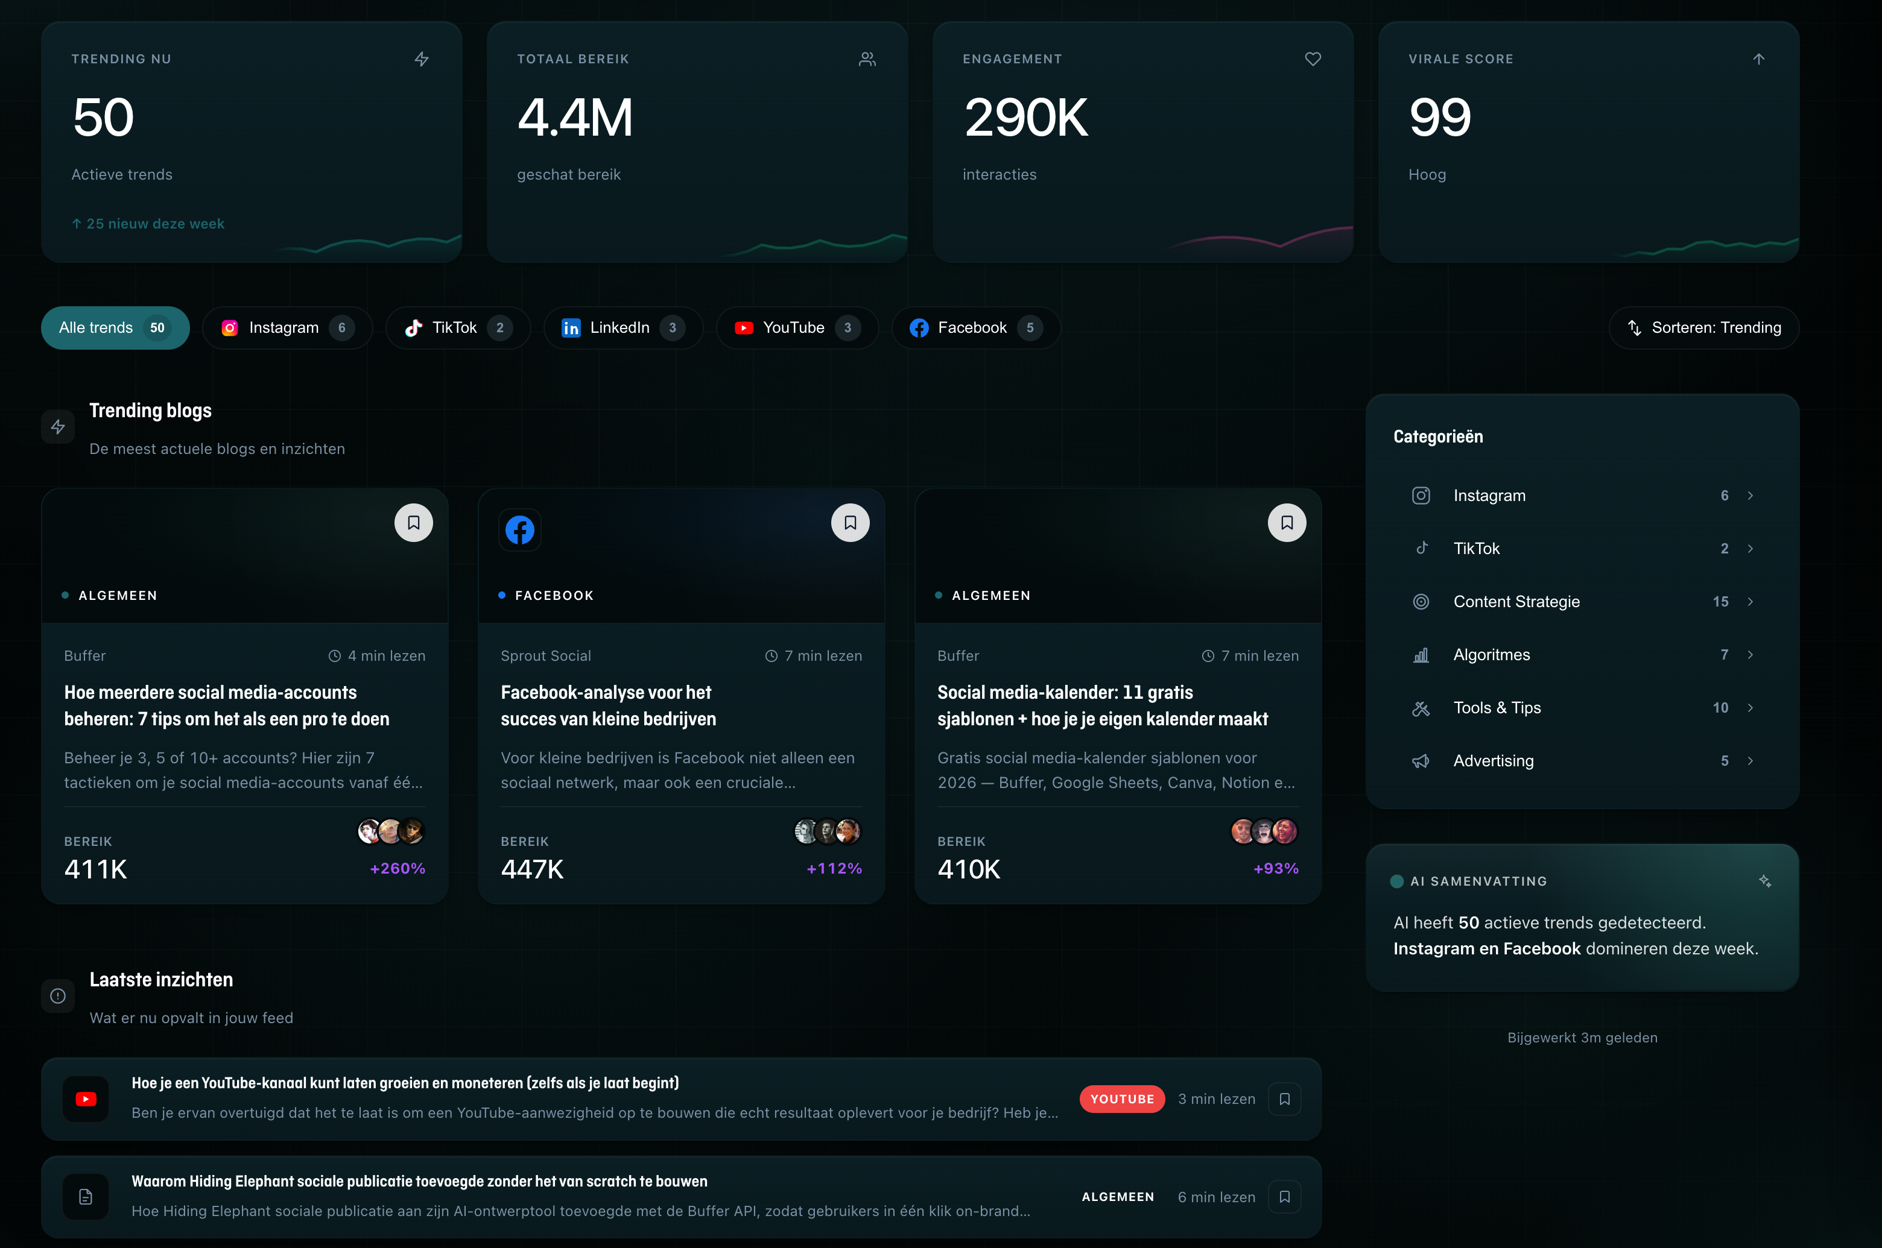Click the document icon of Hiding Elephant article
Screen dimensions: 1882x1248
point(86,1197)
